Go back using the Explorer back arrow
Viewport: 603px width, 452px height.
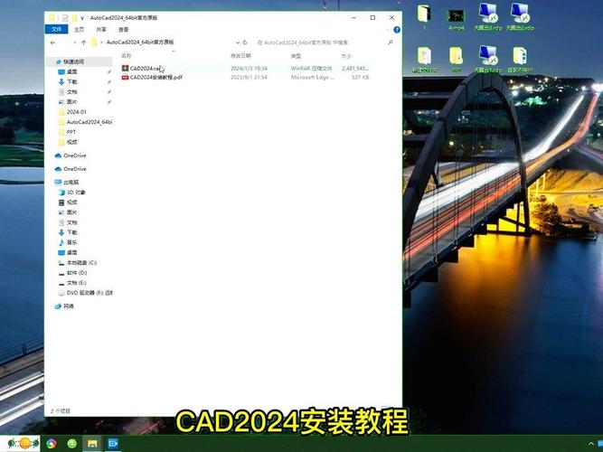point(53,42)
